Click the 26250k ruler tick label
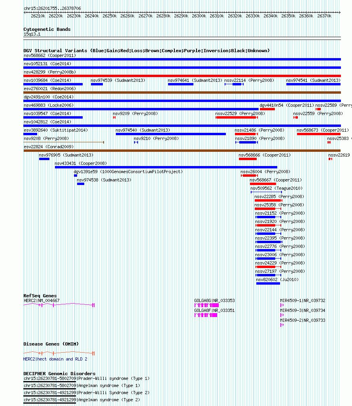Screen dimensions: 352x406 click(x=110, y=16)
